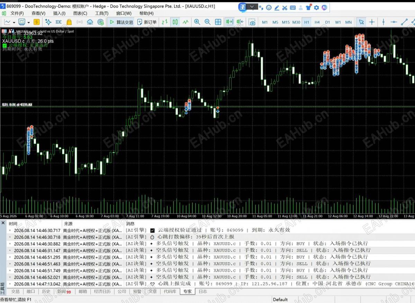The height and width of the screenshot is (303, 415).
Task: Take chart screenshot with camera icon
Action: pyautogui.click(x=252, y=22)
